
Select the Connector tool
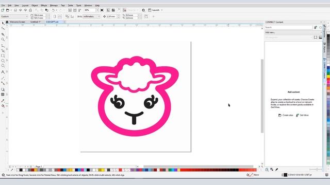3,83
